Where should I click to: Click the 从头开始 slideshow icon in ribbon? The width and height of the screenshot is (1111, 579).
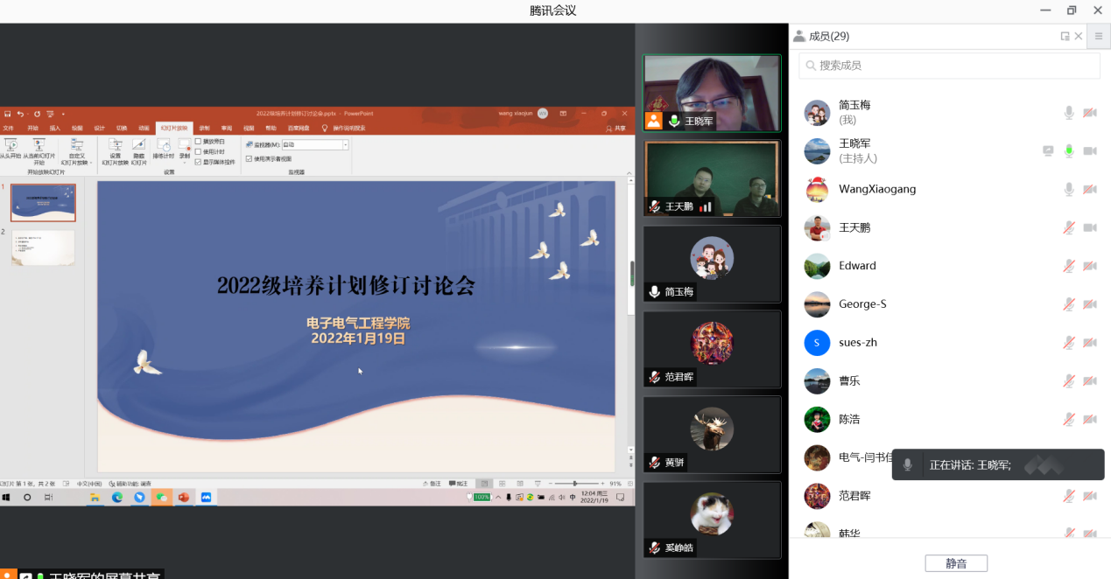point(11,145)
